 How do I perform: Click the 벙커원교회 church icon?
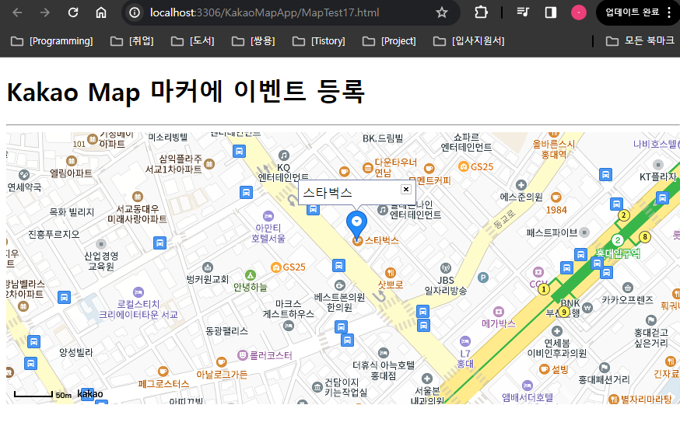click(208, 267)
